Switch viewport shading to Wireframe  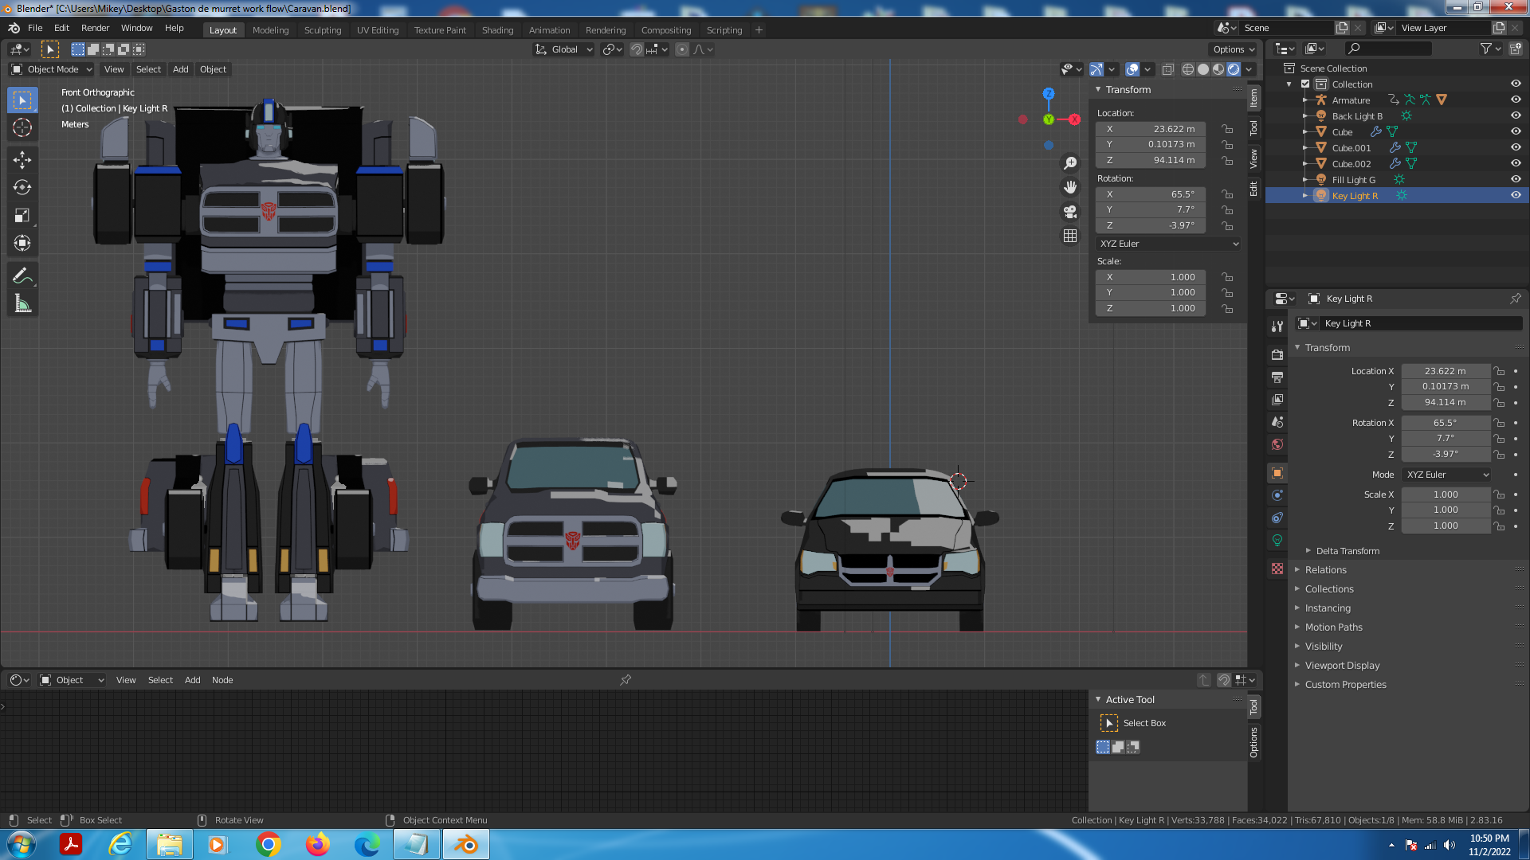pyautogui.click(x=1188, y=69)
